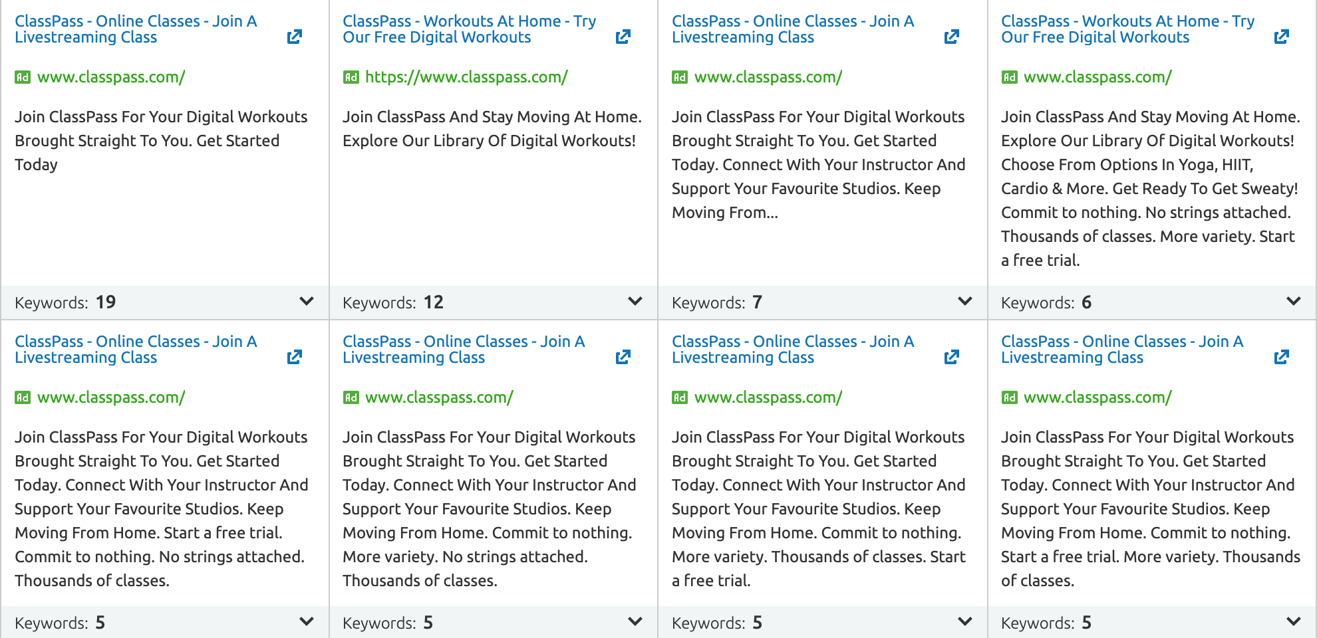This screenshot has height=638, width=1317.
Task: Select the external link icon on the 19-keywords ad
Action: [295, 37]
